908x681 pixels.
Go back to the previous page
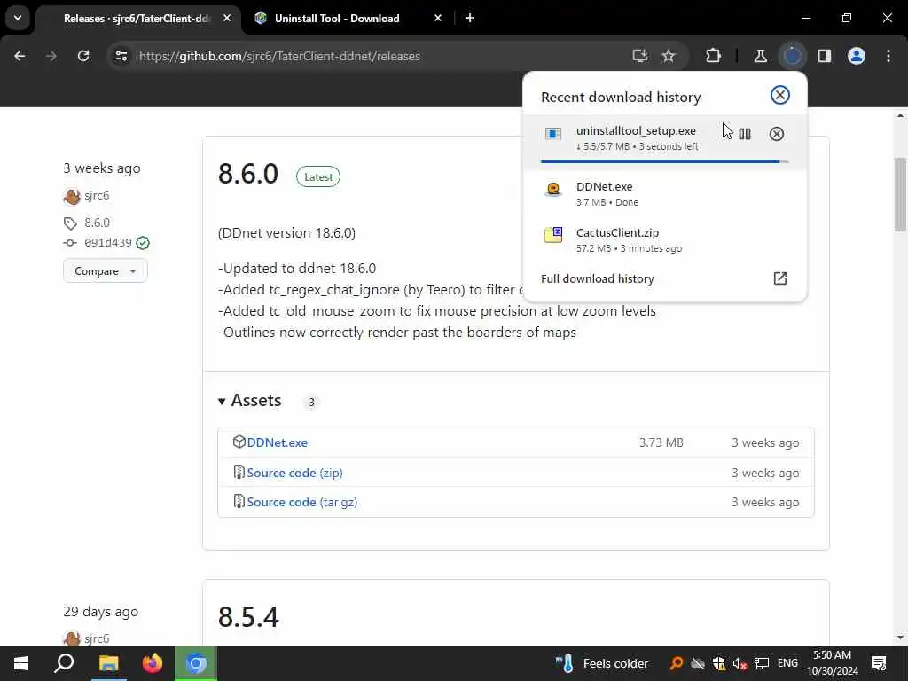pyautogui.click(x=20, y=56)
